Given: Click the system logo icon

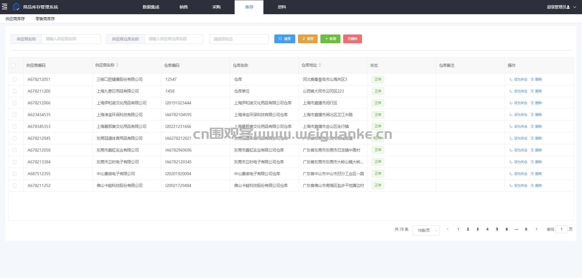Looking at the screenshot, I should (x=16, y=7).
